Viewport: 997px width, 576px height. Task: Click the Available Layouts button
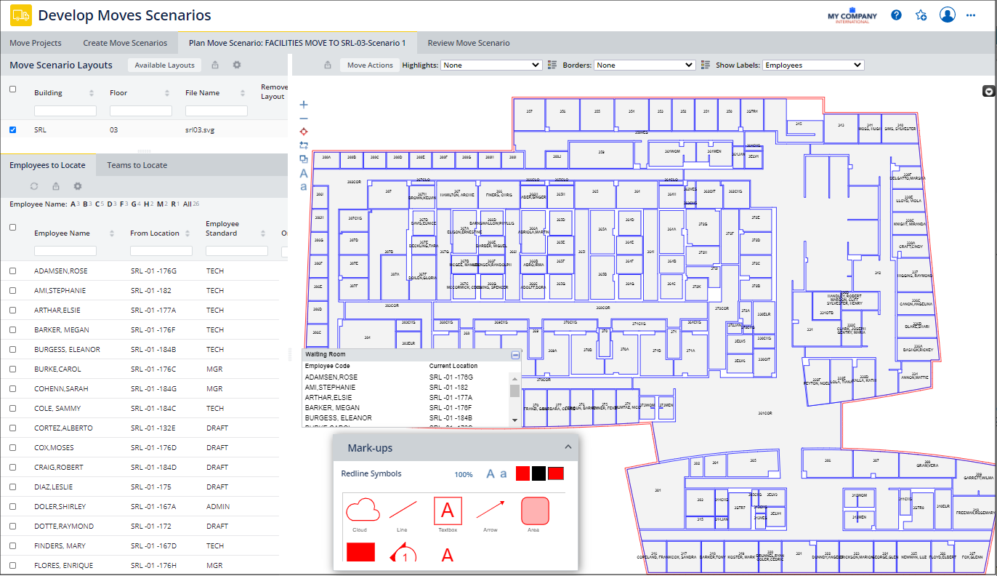(164, 65)
